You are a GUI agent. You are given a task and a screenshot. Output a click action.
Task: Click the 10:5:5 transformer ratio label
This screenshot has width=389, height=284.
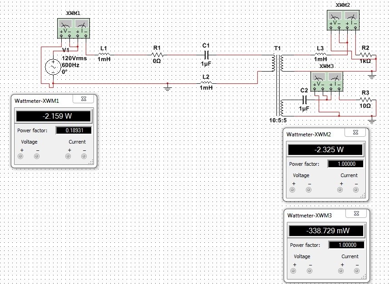coord(278,120)
